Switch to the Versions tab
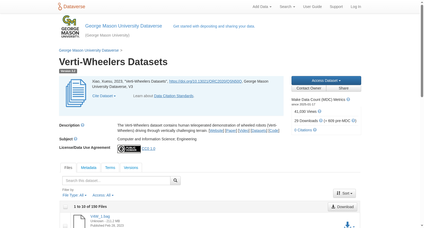This screenshot has height=228, width=424. 131,168
